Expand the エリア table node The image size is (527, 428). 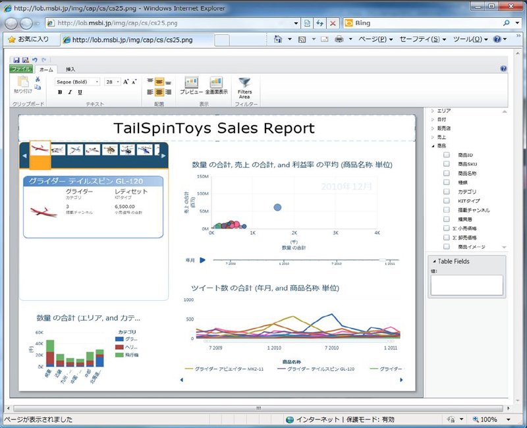(433, 111)
